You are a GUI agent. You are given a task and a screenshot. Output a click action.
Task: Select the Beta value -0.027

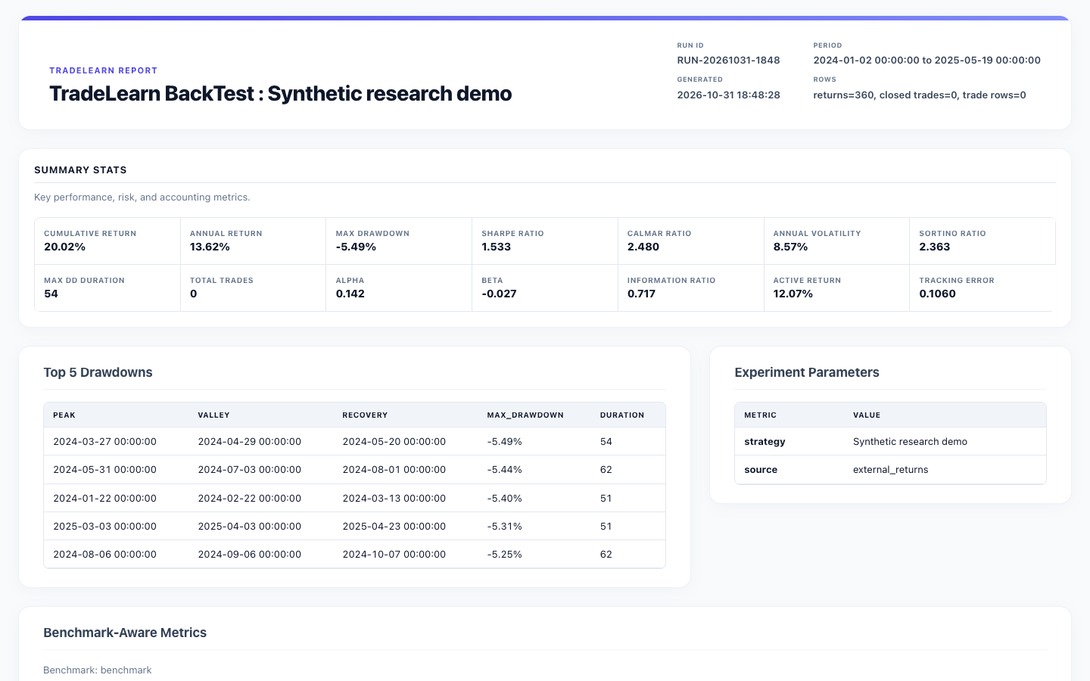coord(499,294)
